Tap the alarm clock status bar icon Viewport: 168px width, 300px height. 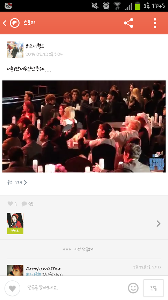[x=106, y=6]
